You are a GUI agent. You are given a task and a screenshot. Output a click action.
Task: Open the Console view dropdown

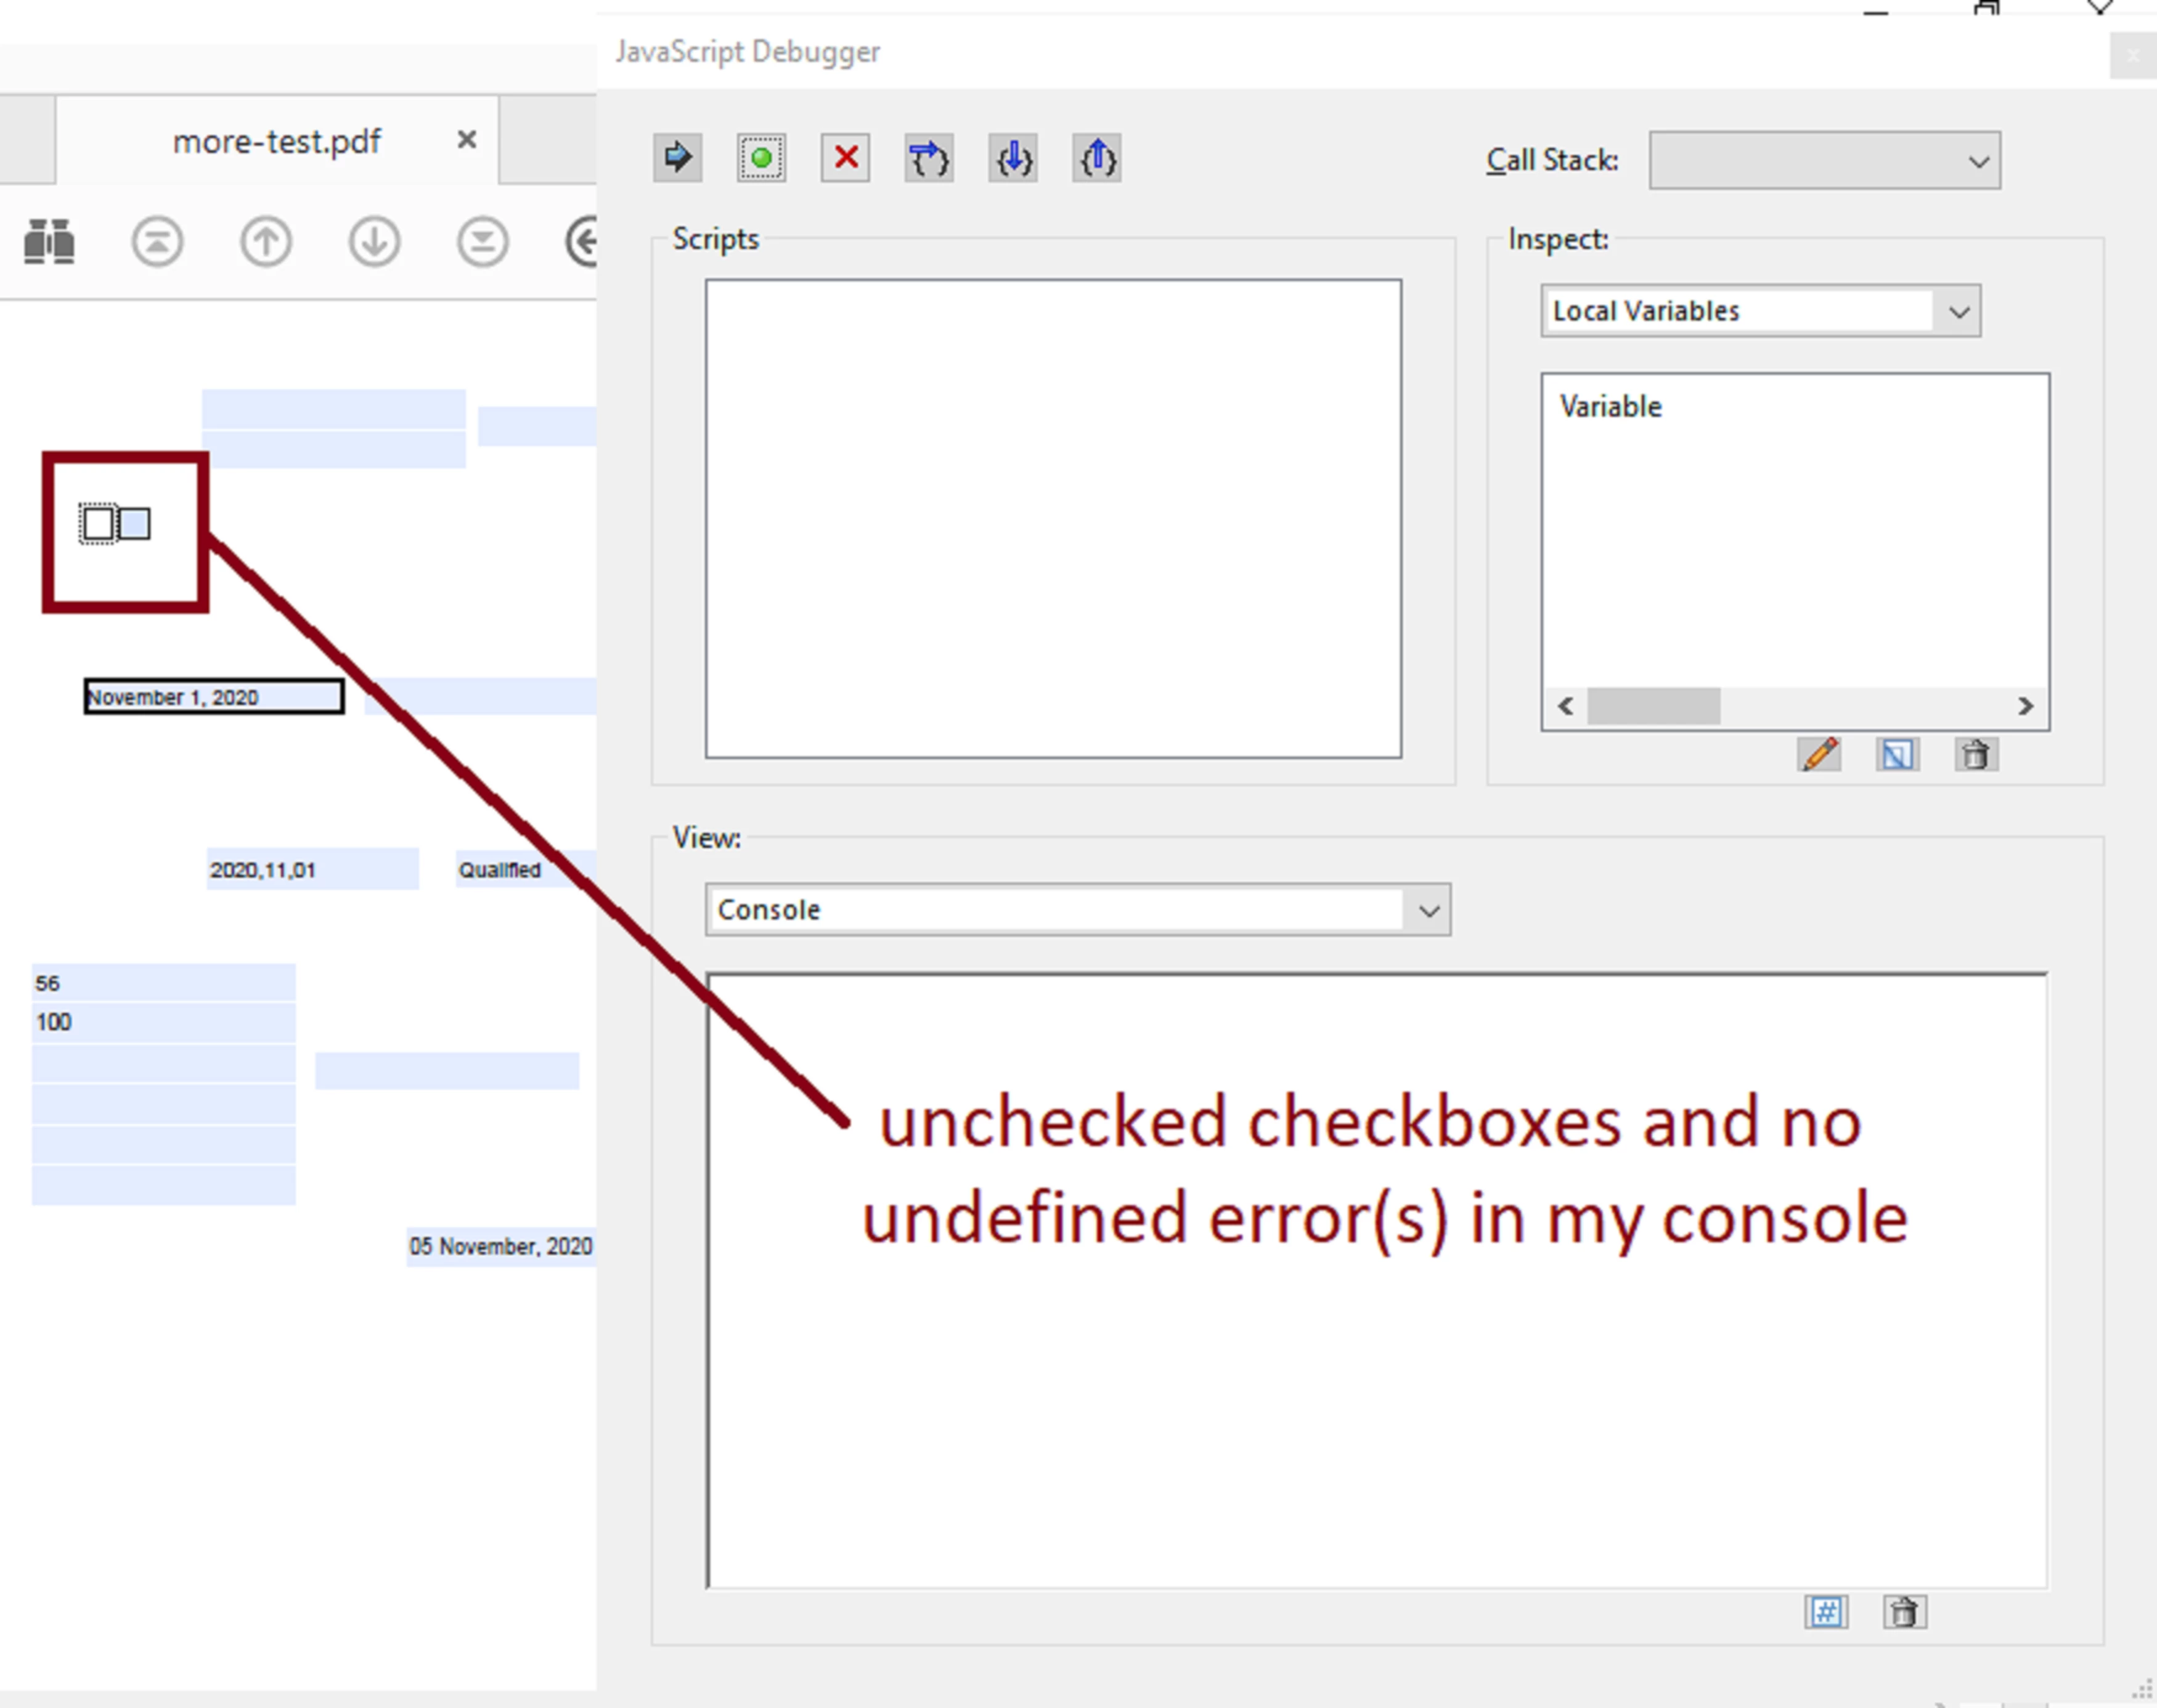1428,910
